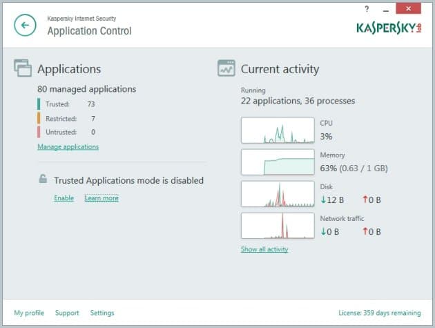Screen dimensions: 435x328
Task: Click the Running label
Action: click(253, 90)
